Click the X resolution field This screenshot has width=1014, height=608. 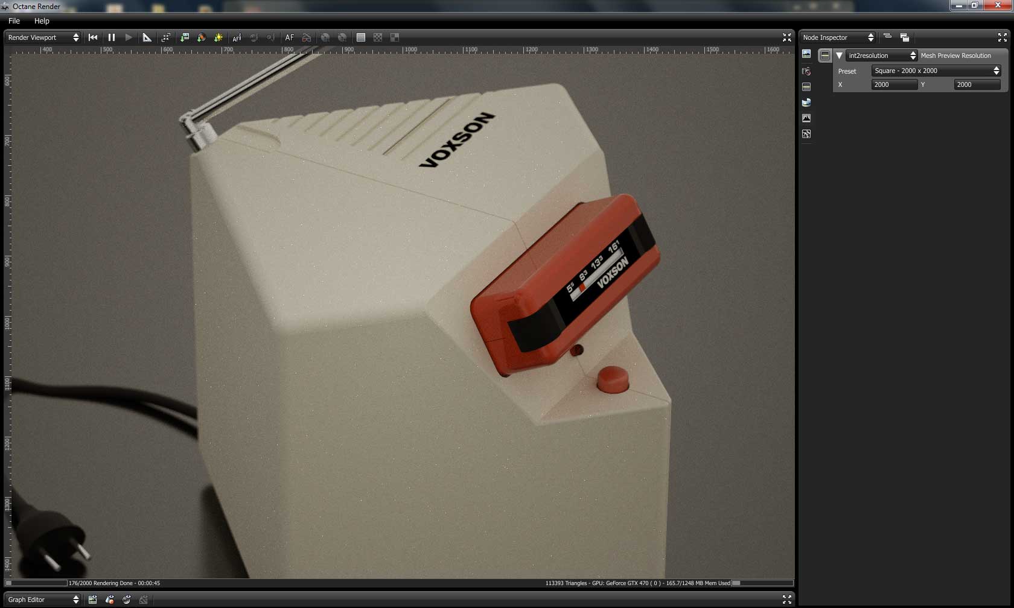coord(894,84)
